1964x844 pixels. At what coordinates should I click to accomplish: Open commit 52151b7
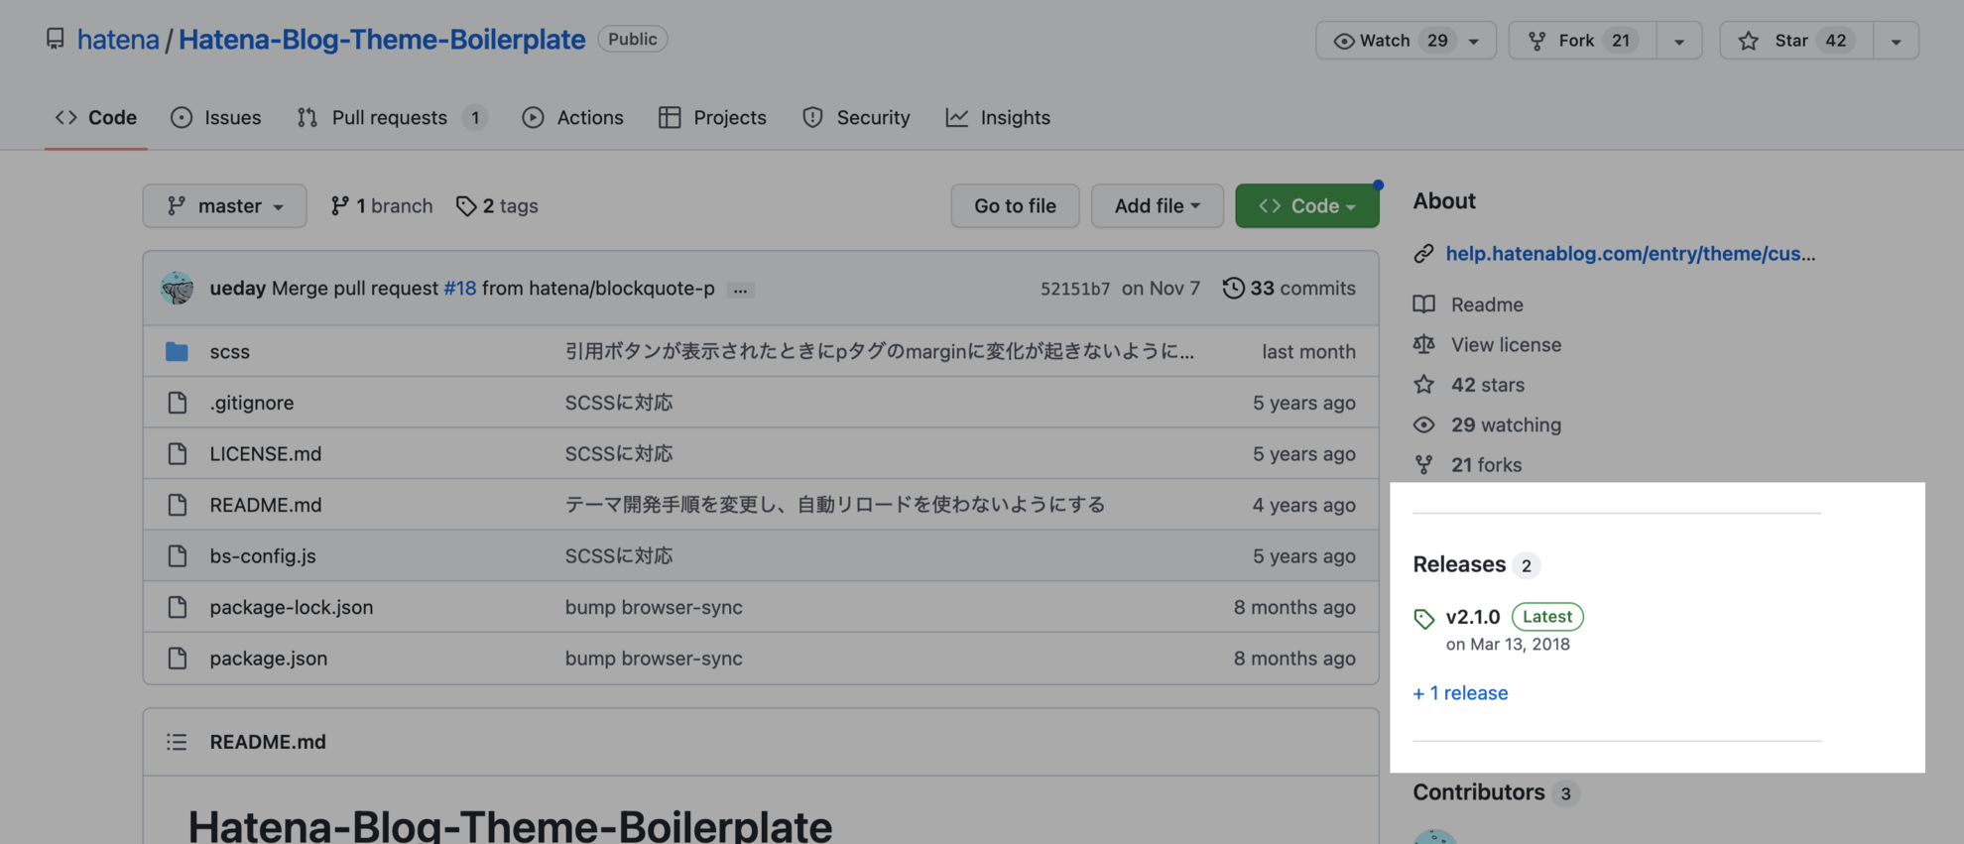tap(1074, 288)
